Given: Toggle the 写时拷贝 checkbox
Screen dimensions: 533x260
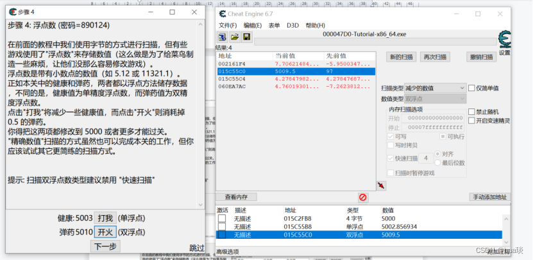Looking at the screenshot, I should click(391, 145).
